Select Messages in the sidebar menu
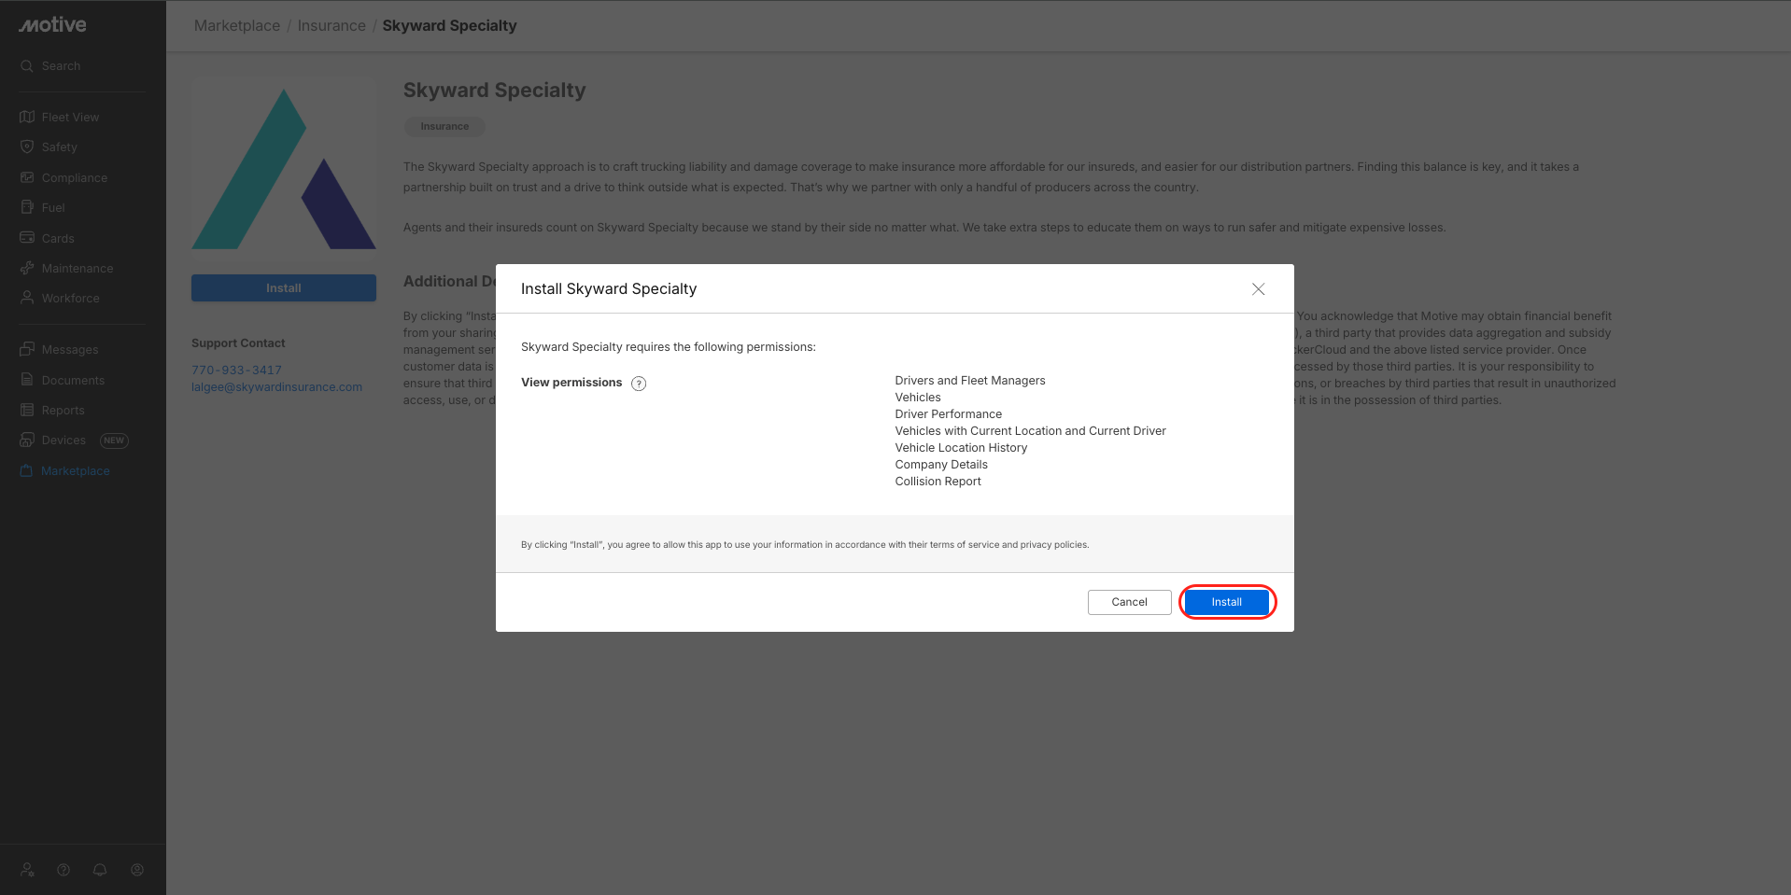Viewport: 1791px width, 895px height. pos(69,350)
